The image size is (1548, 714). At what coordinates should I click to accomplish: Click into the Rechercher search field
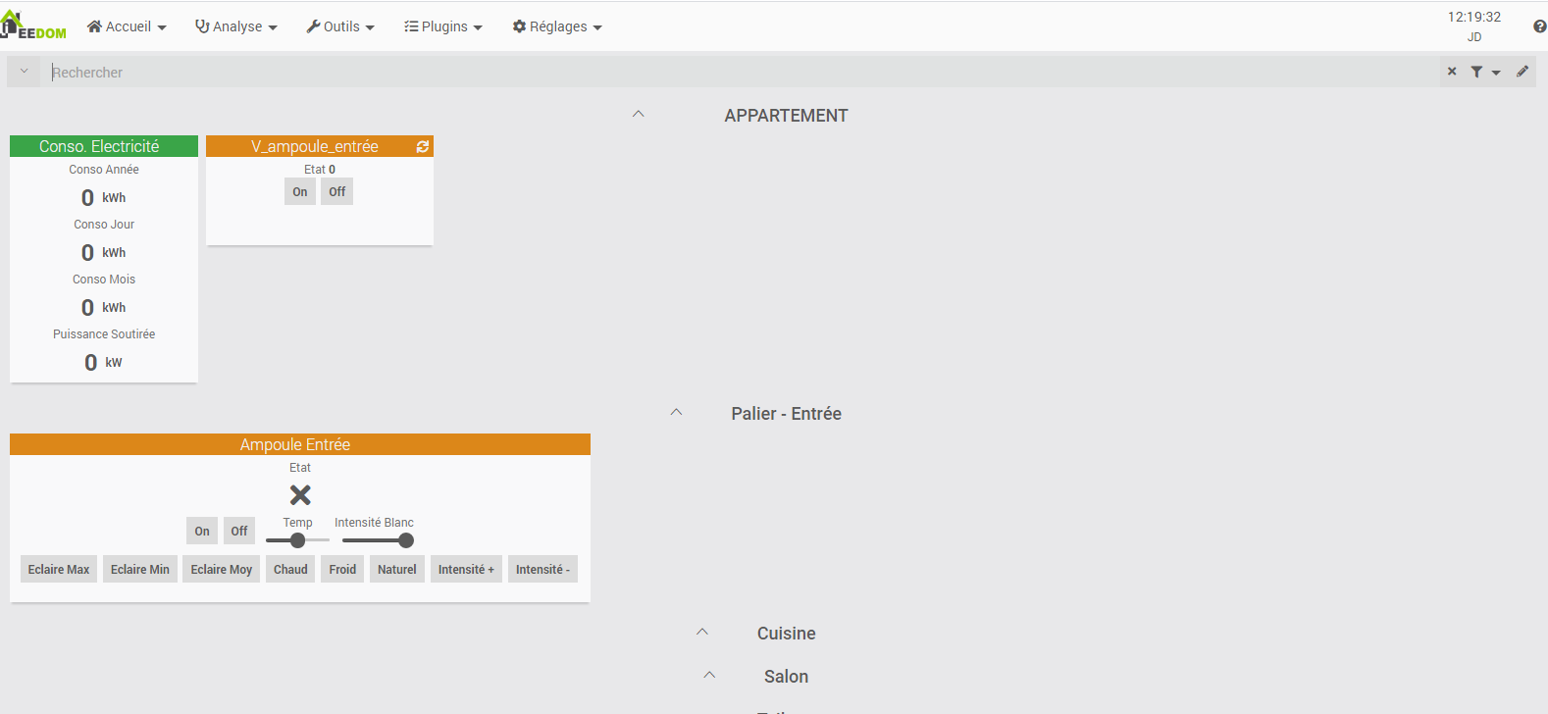(x=742, y=72)
